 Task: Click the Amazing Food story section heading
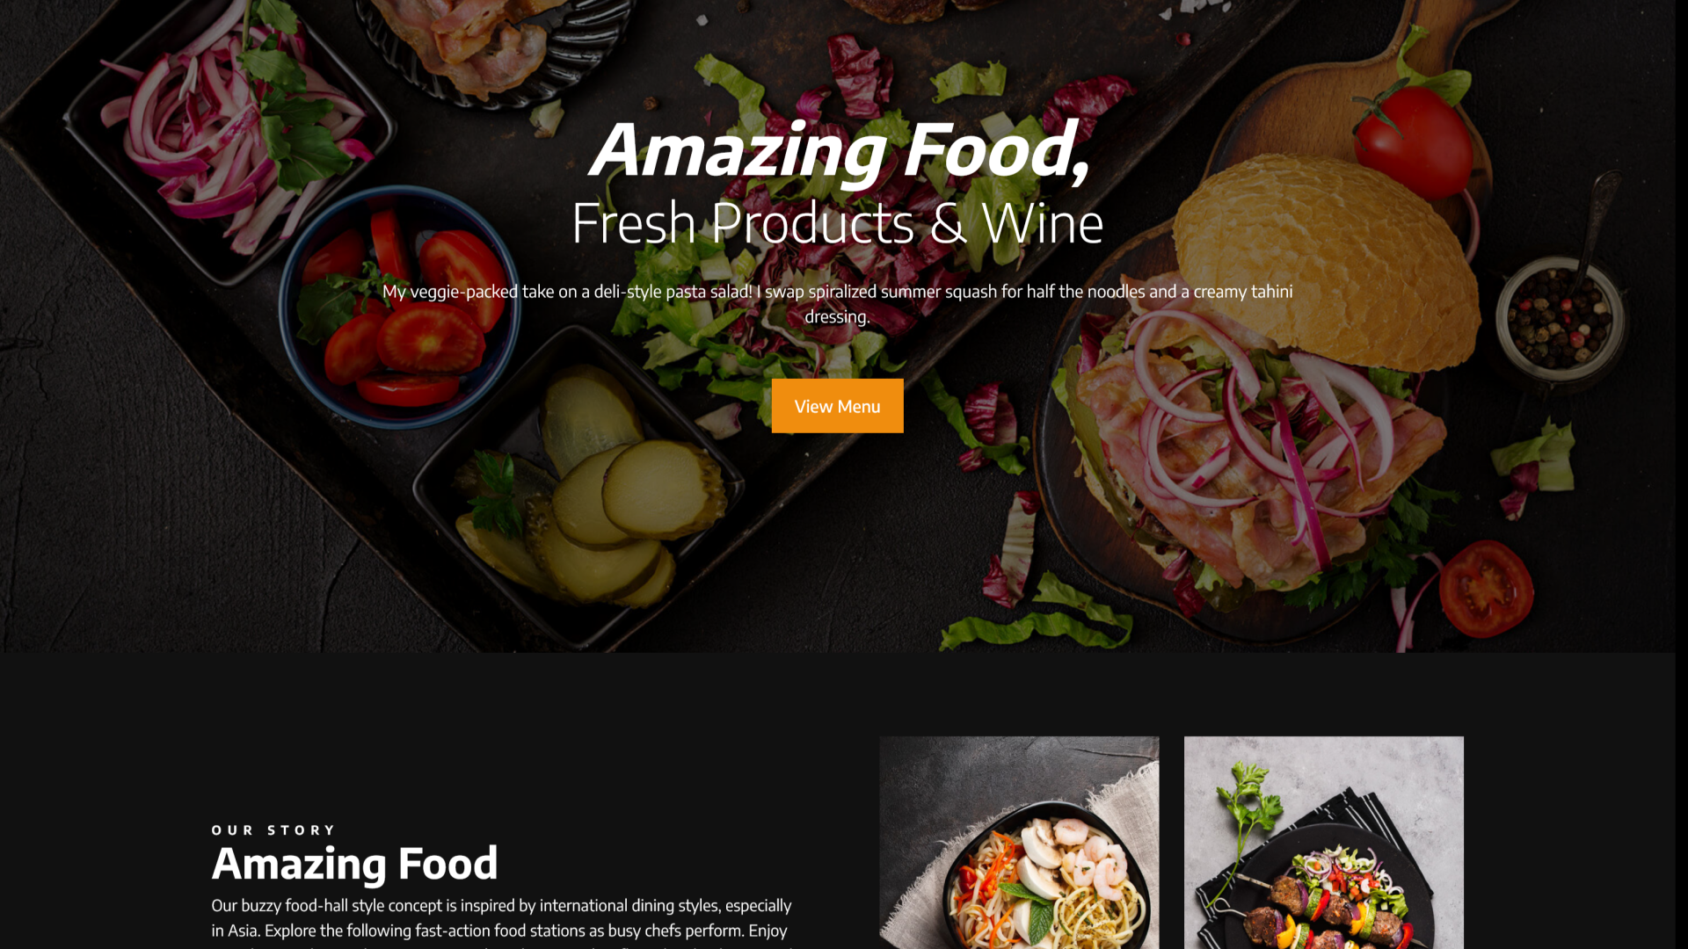pos(354,863)
